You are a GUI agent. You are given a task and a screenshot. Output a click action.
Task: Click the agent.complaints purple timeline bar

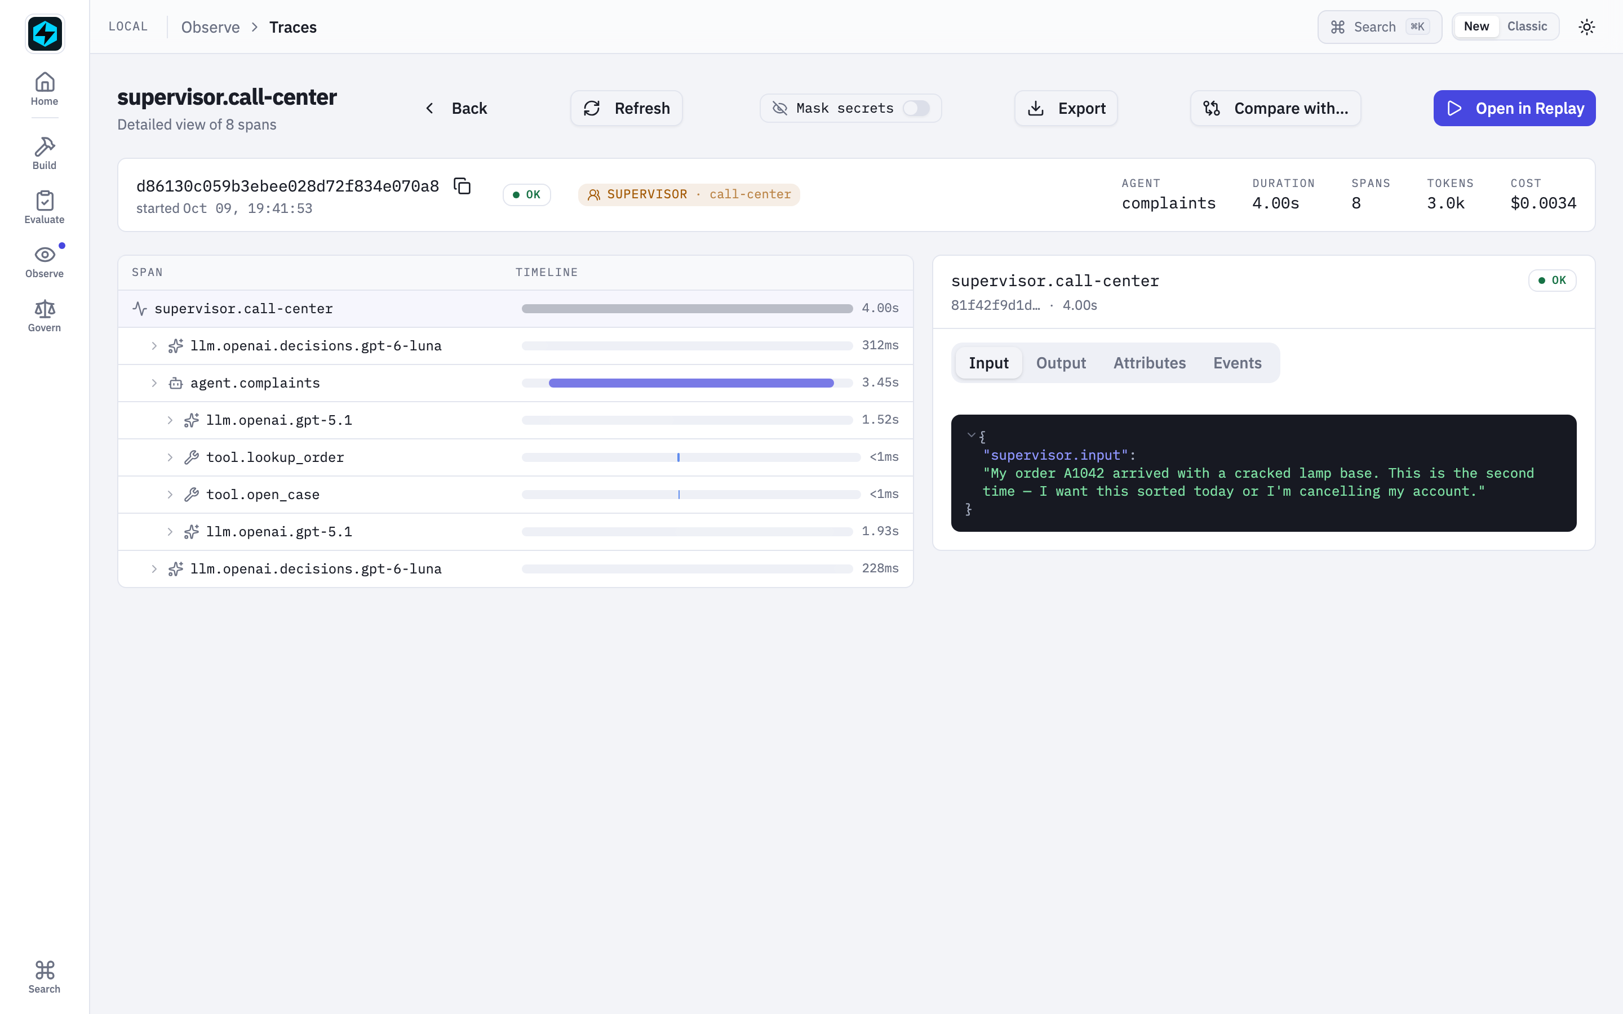(691, 383)
